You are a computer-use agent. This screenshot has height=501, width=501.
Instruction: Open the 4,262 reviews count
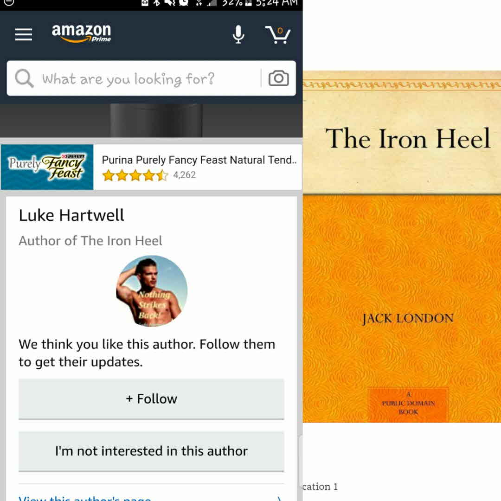(184, 175)
